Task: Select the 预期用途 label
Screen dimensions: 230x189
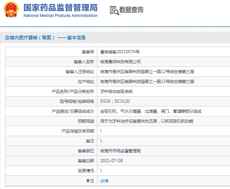Action: tap(86, 121)
